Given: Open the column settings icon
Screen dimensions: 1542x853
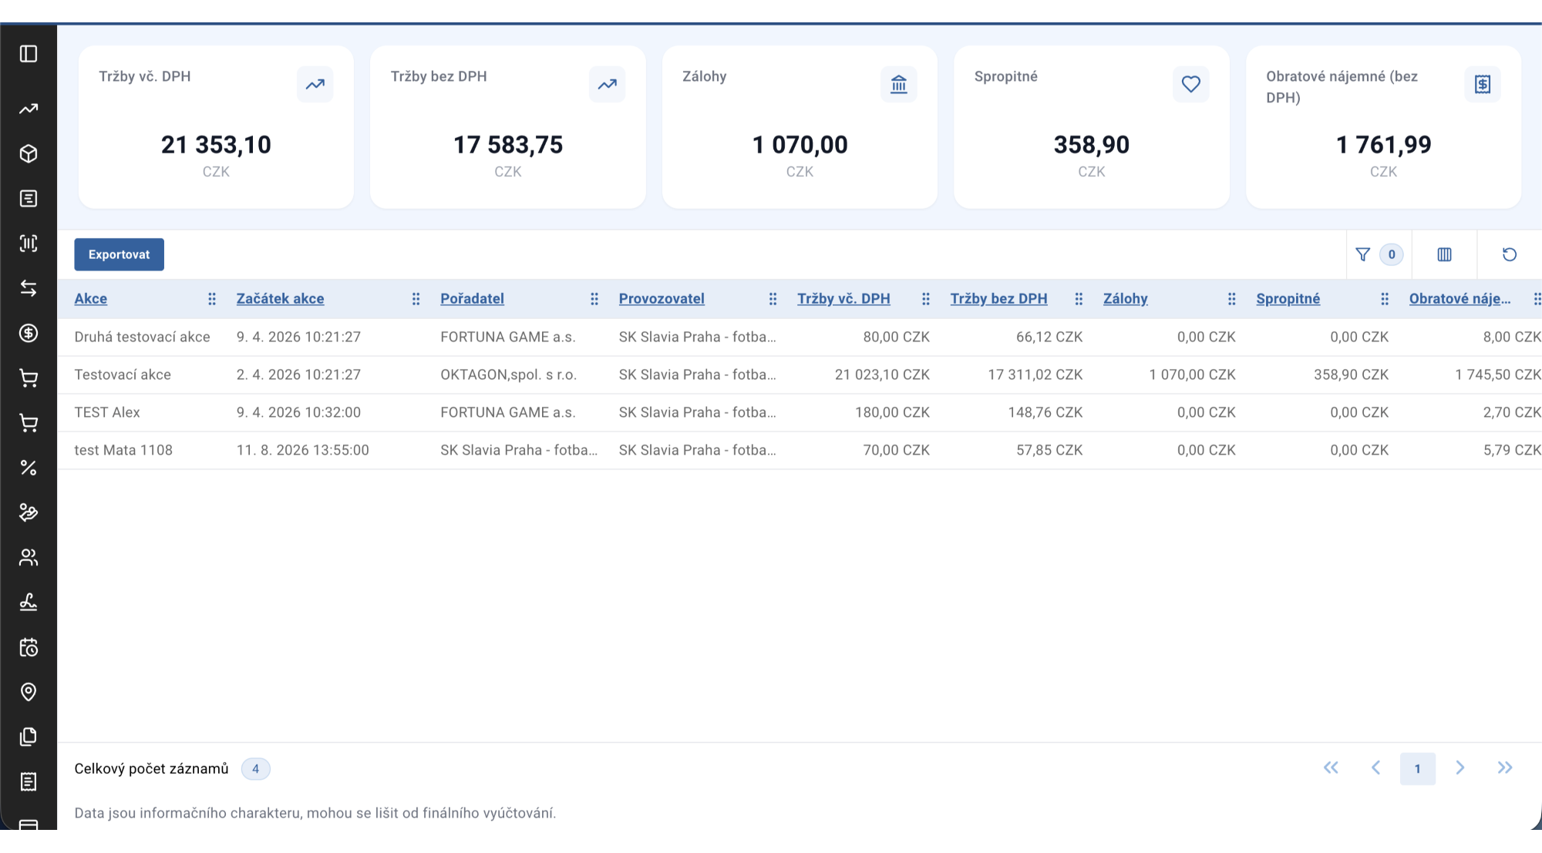Looking at the screenshot, I should point(1445,254).
